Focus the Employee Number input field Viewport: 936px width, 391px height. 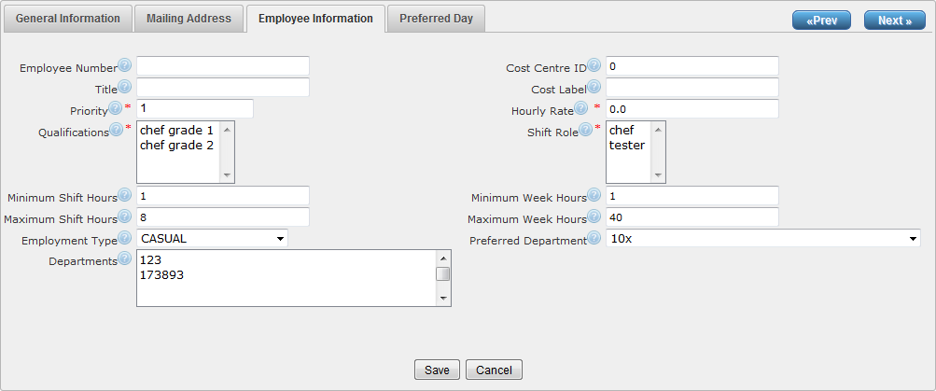[x=223, y=66]
